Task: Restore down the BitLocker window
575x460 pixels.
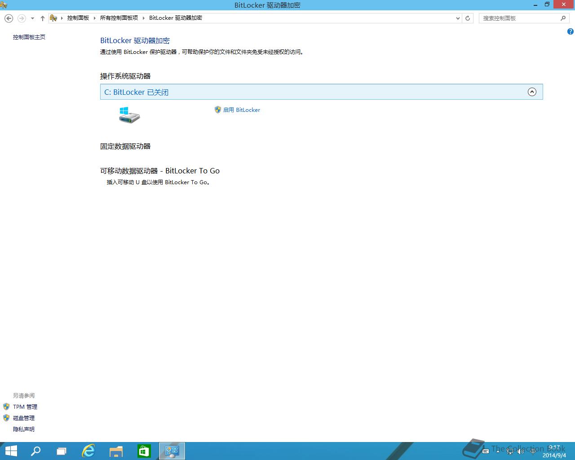Action: coord(547,5)
